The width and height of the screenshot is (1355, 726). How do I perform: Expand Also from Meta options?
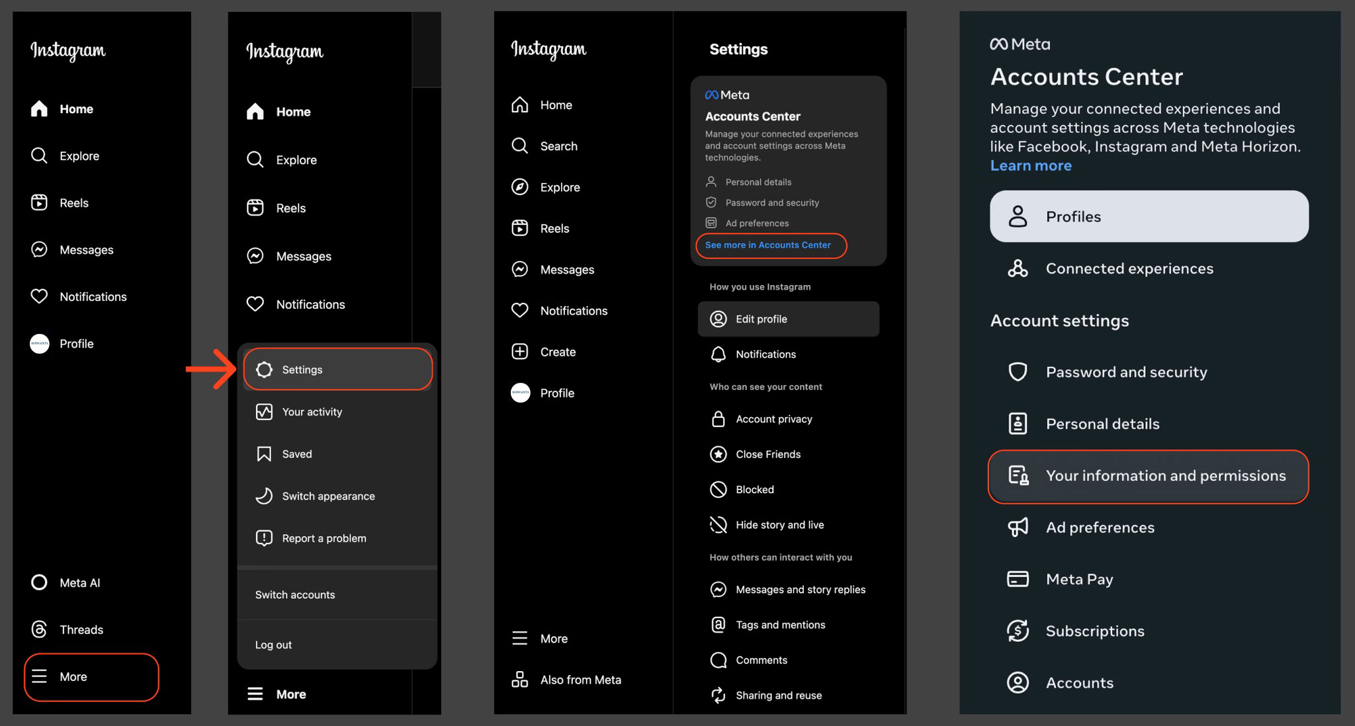coord(581,679)
